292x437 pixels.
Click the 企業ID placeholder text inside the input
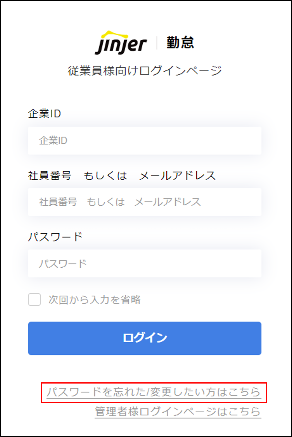[53, 141]
